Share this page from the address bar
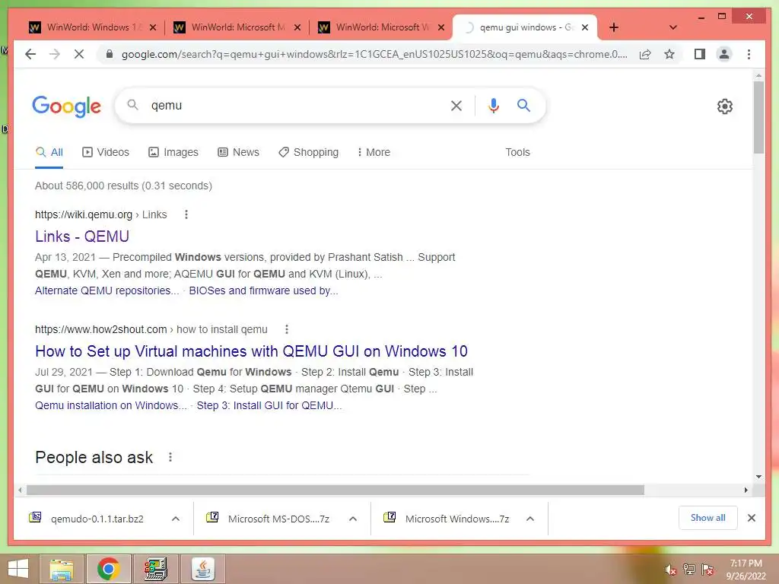 coord(645,54)
